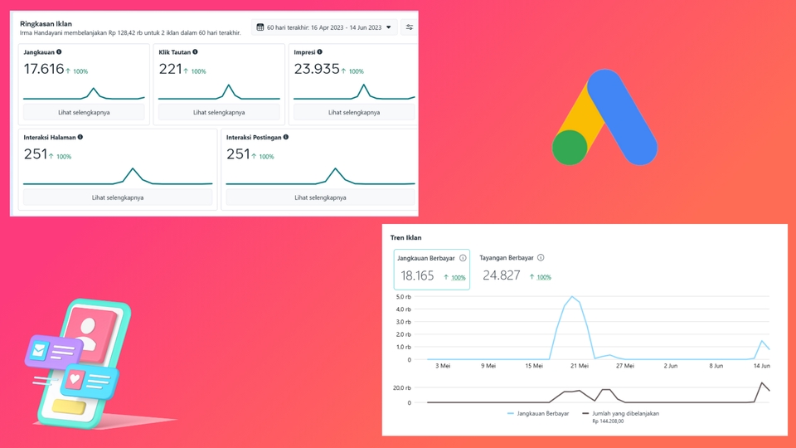Click the Tren Iklan heading
Screen dimensions: 796x448
(405, 237)
